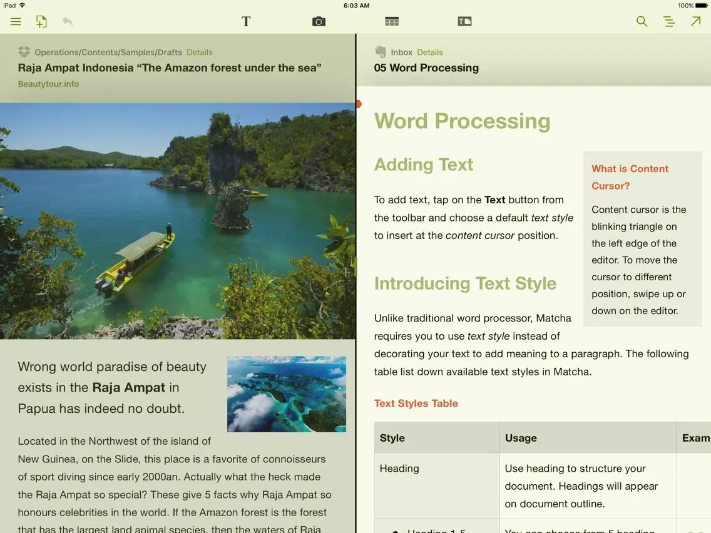Tap the Dropbox icon beside Operations path
Viewport: 711px width, 533px height.
point(24,52)
